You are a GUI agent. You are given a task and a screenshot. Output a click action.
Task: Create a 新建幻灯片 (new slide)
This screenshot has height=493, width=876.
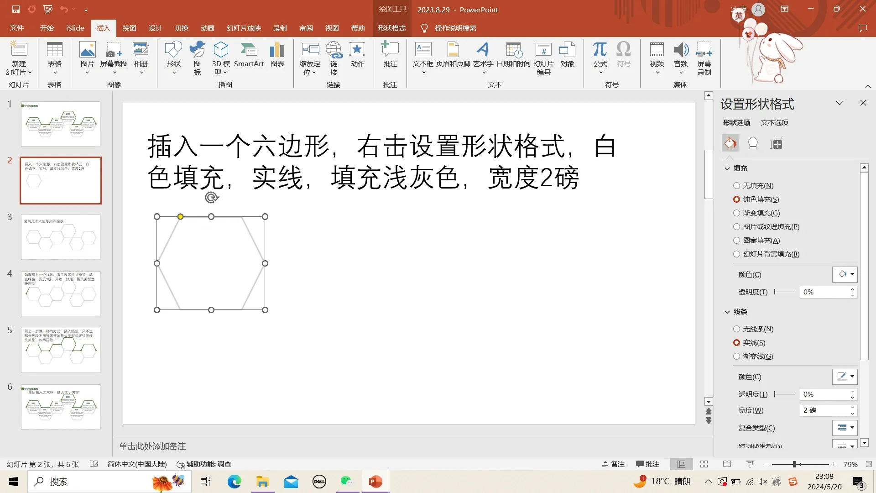(19, 59)
